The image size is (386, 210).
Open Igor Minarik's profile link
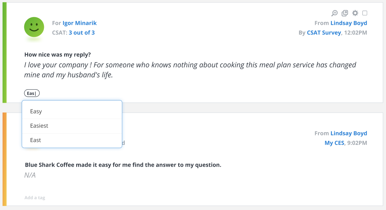80,23
